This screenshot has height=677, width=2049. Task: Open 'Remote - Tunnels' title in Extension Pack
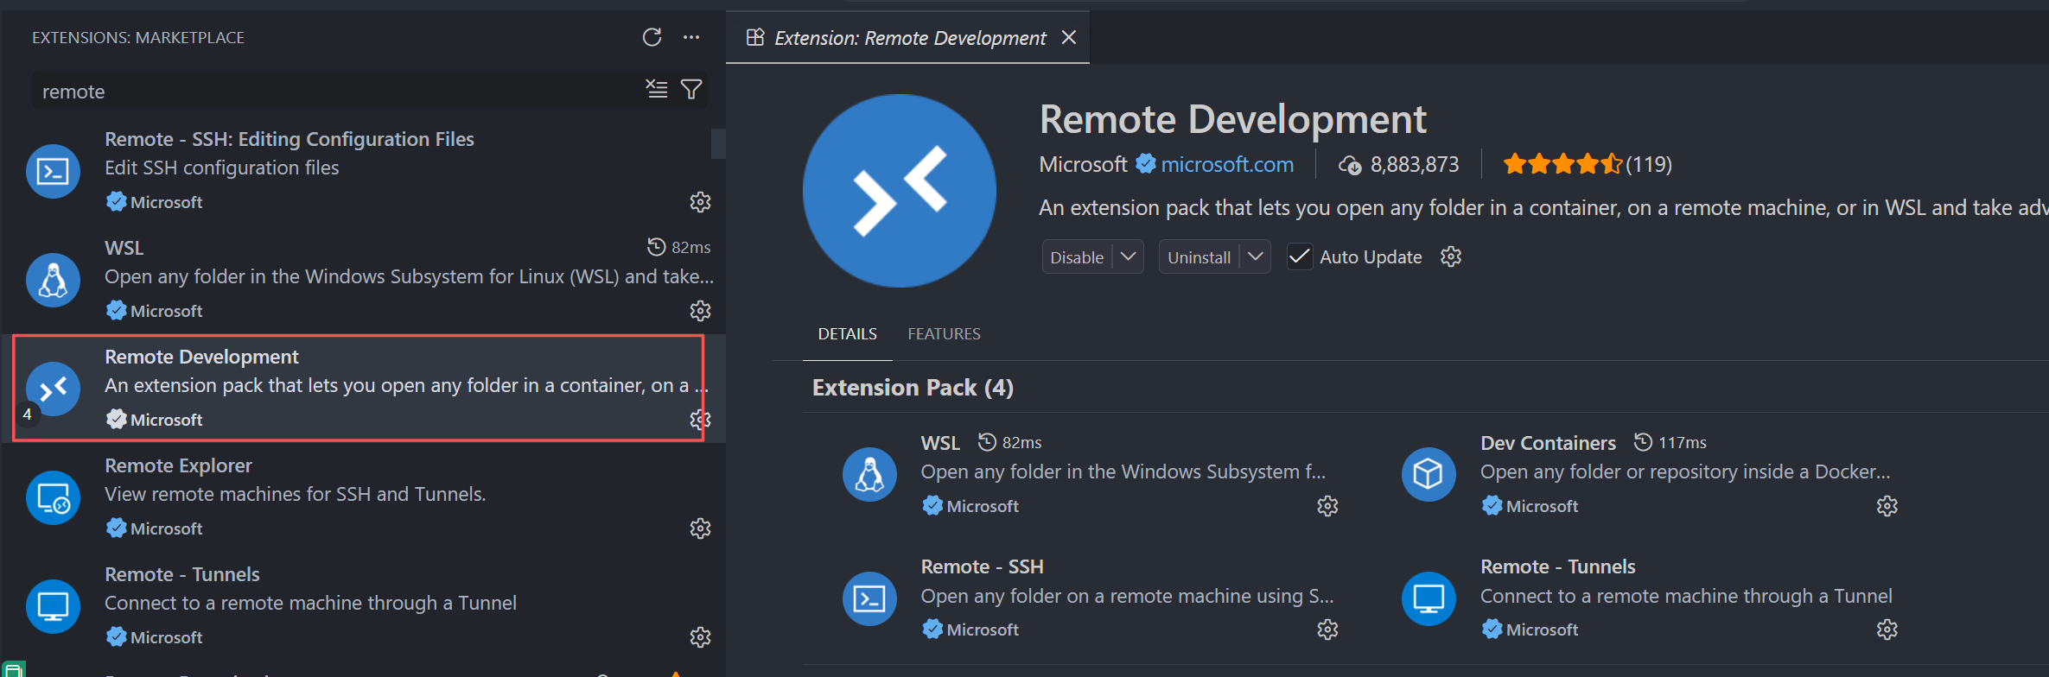[x=1558, y=566]
